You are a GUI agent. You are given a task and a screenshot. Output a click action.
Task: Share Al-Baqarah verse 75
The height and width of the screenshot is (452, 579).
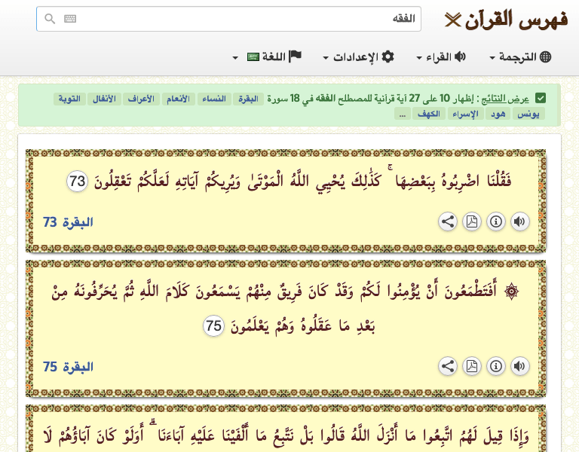click(448, 366)
